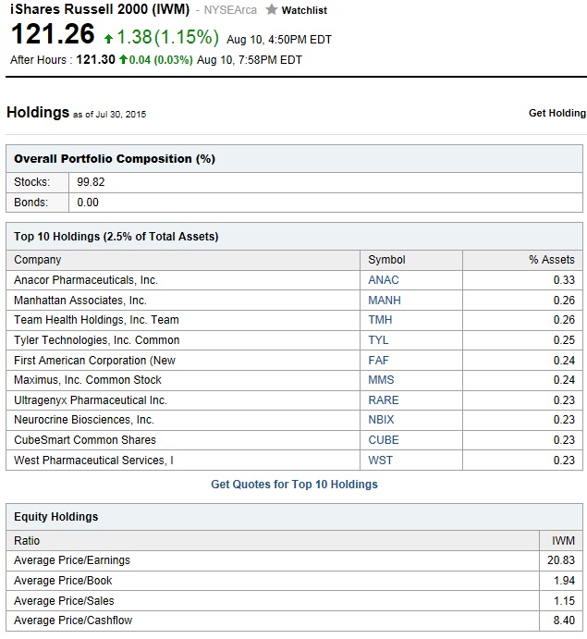This screenshot has width=587, height=639.
Task: Select Tyler Technologies, Inc. Common
Action: point(96,340)
